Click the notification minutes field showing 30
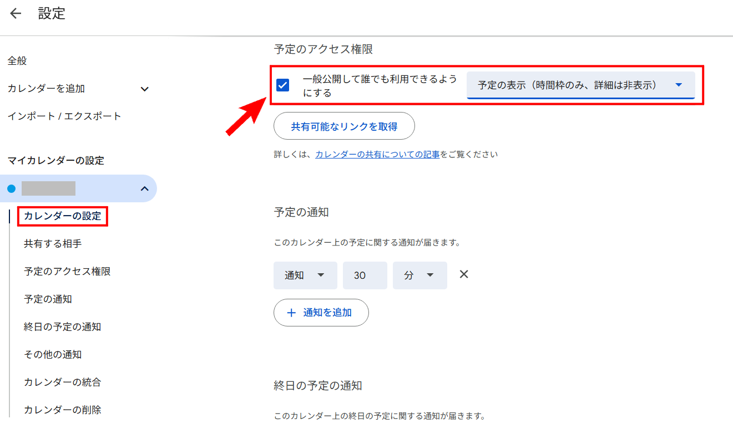733x424 pixels. tap(365, 275)
